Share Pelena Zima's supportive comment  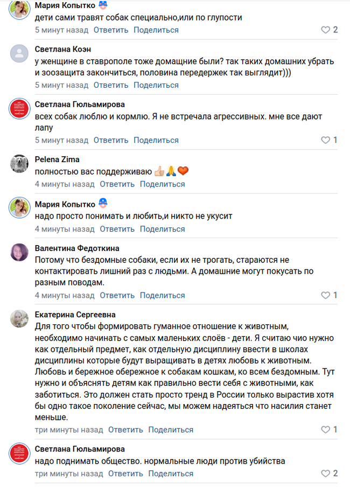[x=162, y=184]
